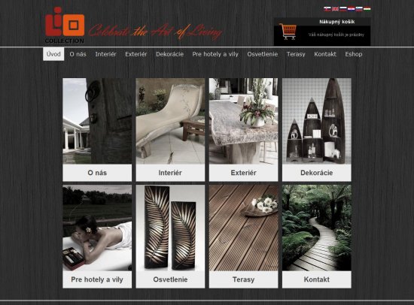Click the Kontakt tile label
Image resolution: width=414 pixels, height=305 pixels.
tap(317, 279)
